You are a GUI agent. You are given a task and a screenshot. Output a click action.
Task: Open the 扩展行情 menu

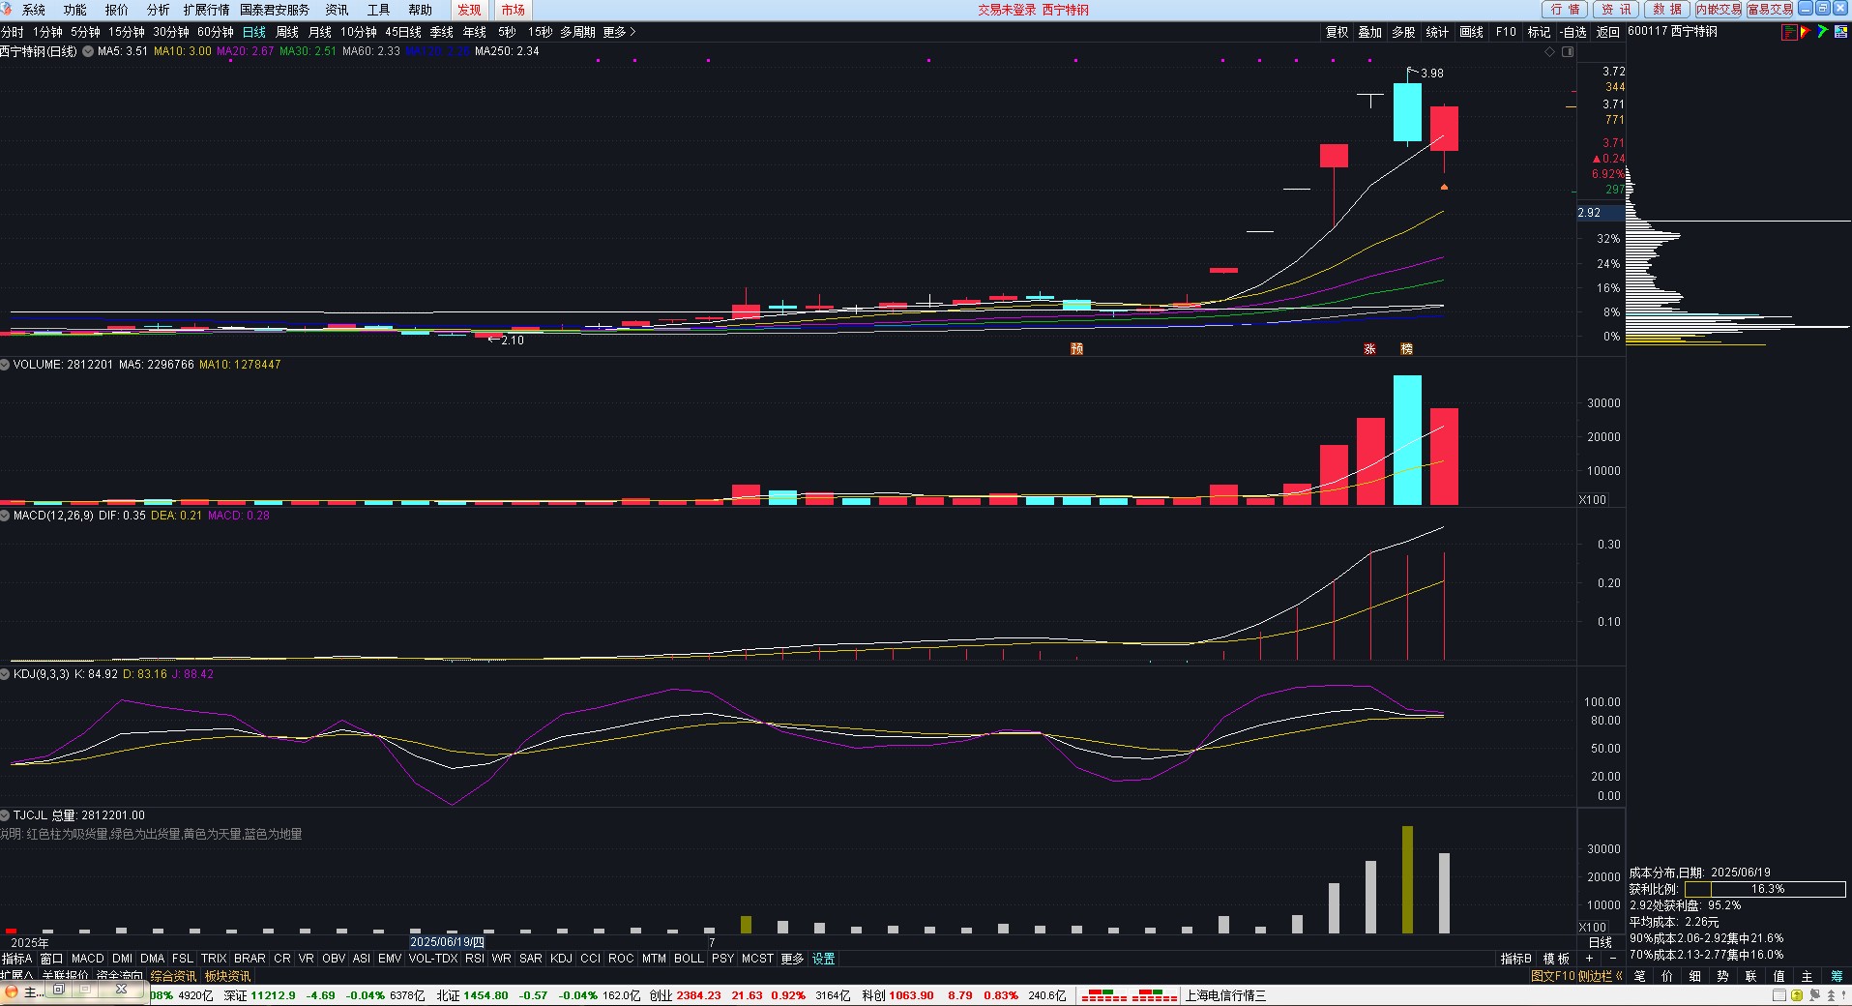coord(207,10)
